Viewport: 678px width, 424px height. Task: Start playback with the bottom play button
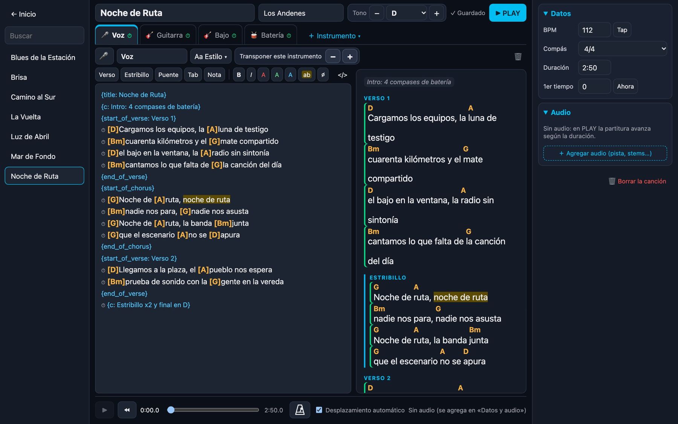click(x=104, y=410)
